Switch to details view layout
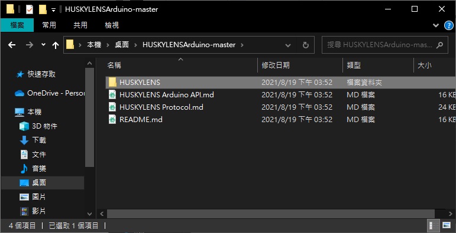Screen dimensions: 456x233 [x=434, y=225]
